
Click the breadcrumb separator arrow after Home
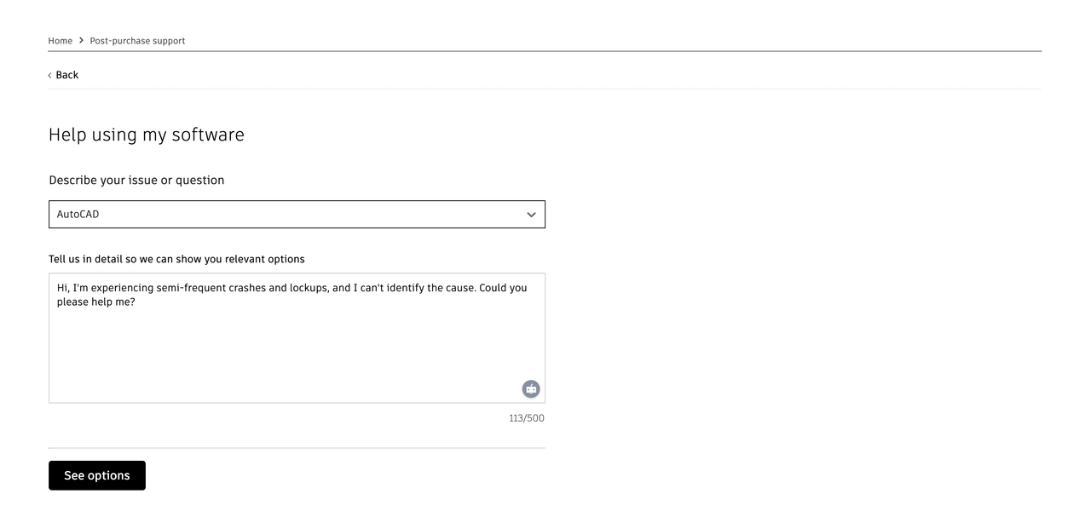coord(81,40)
